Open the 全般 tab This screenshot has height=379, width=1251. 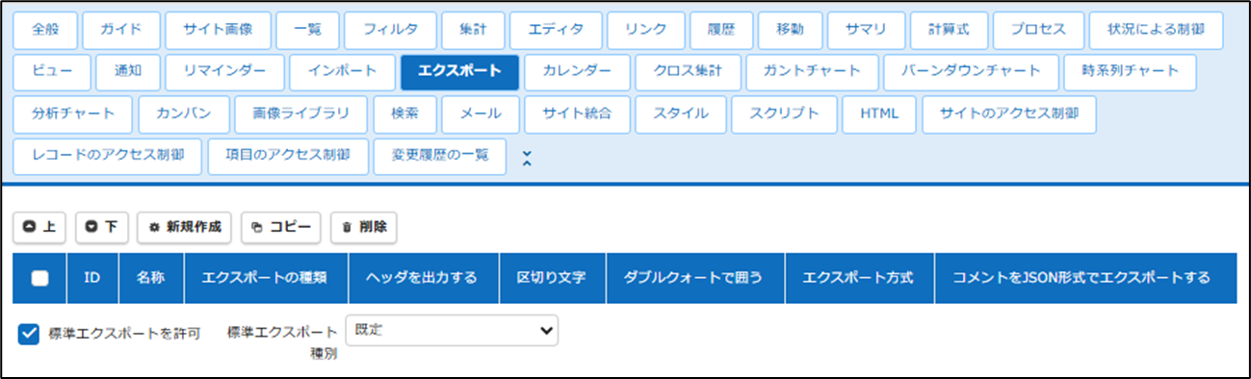[45, 30]
